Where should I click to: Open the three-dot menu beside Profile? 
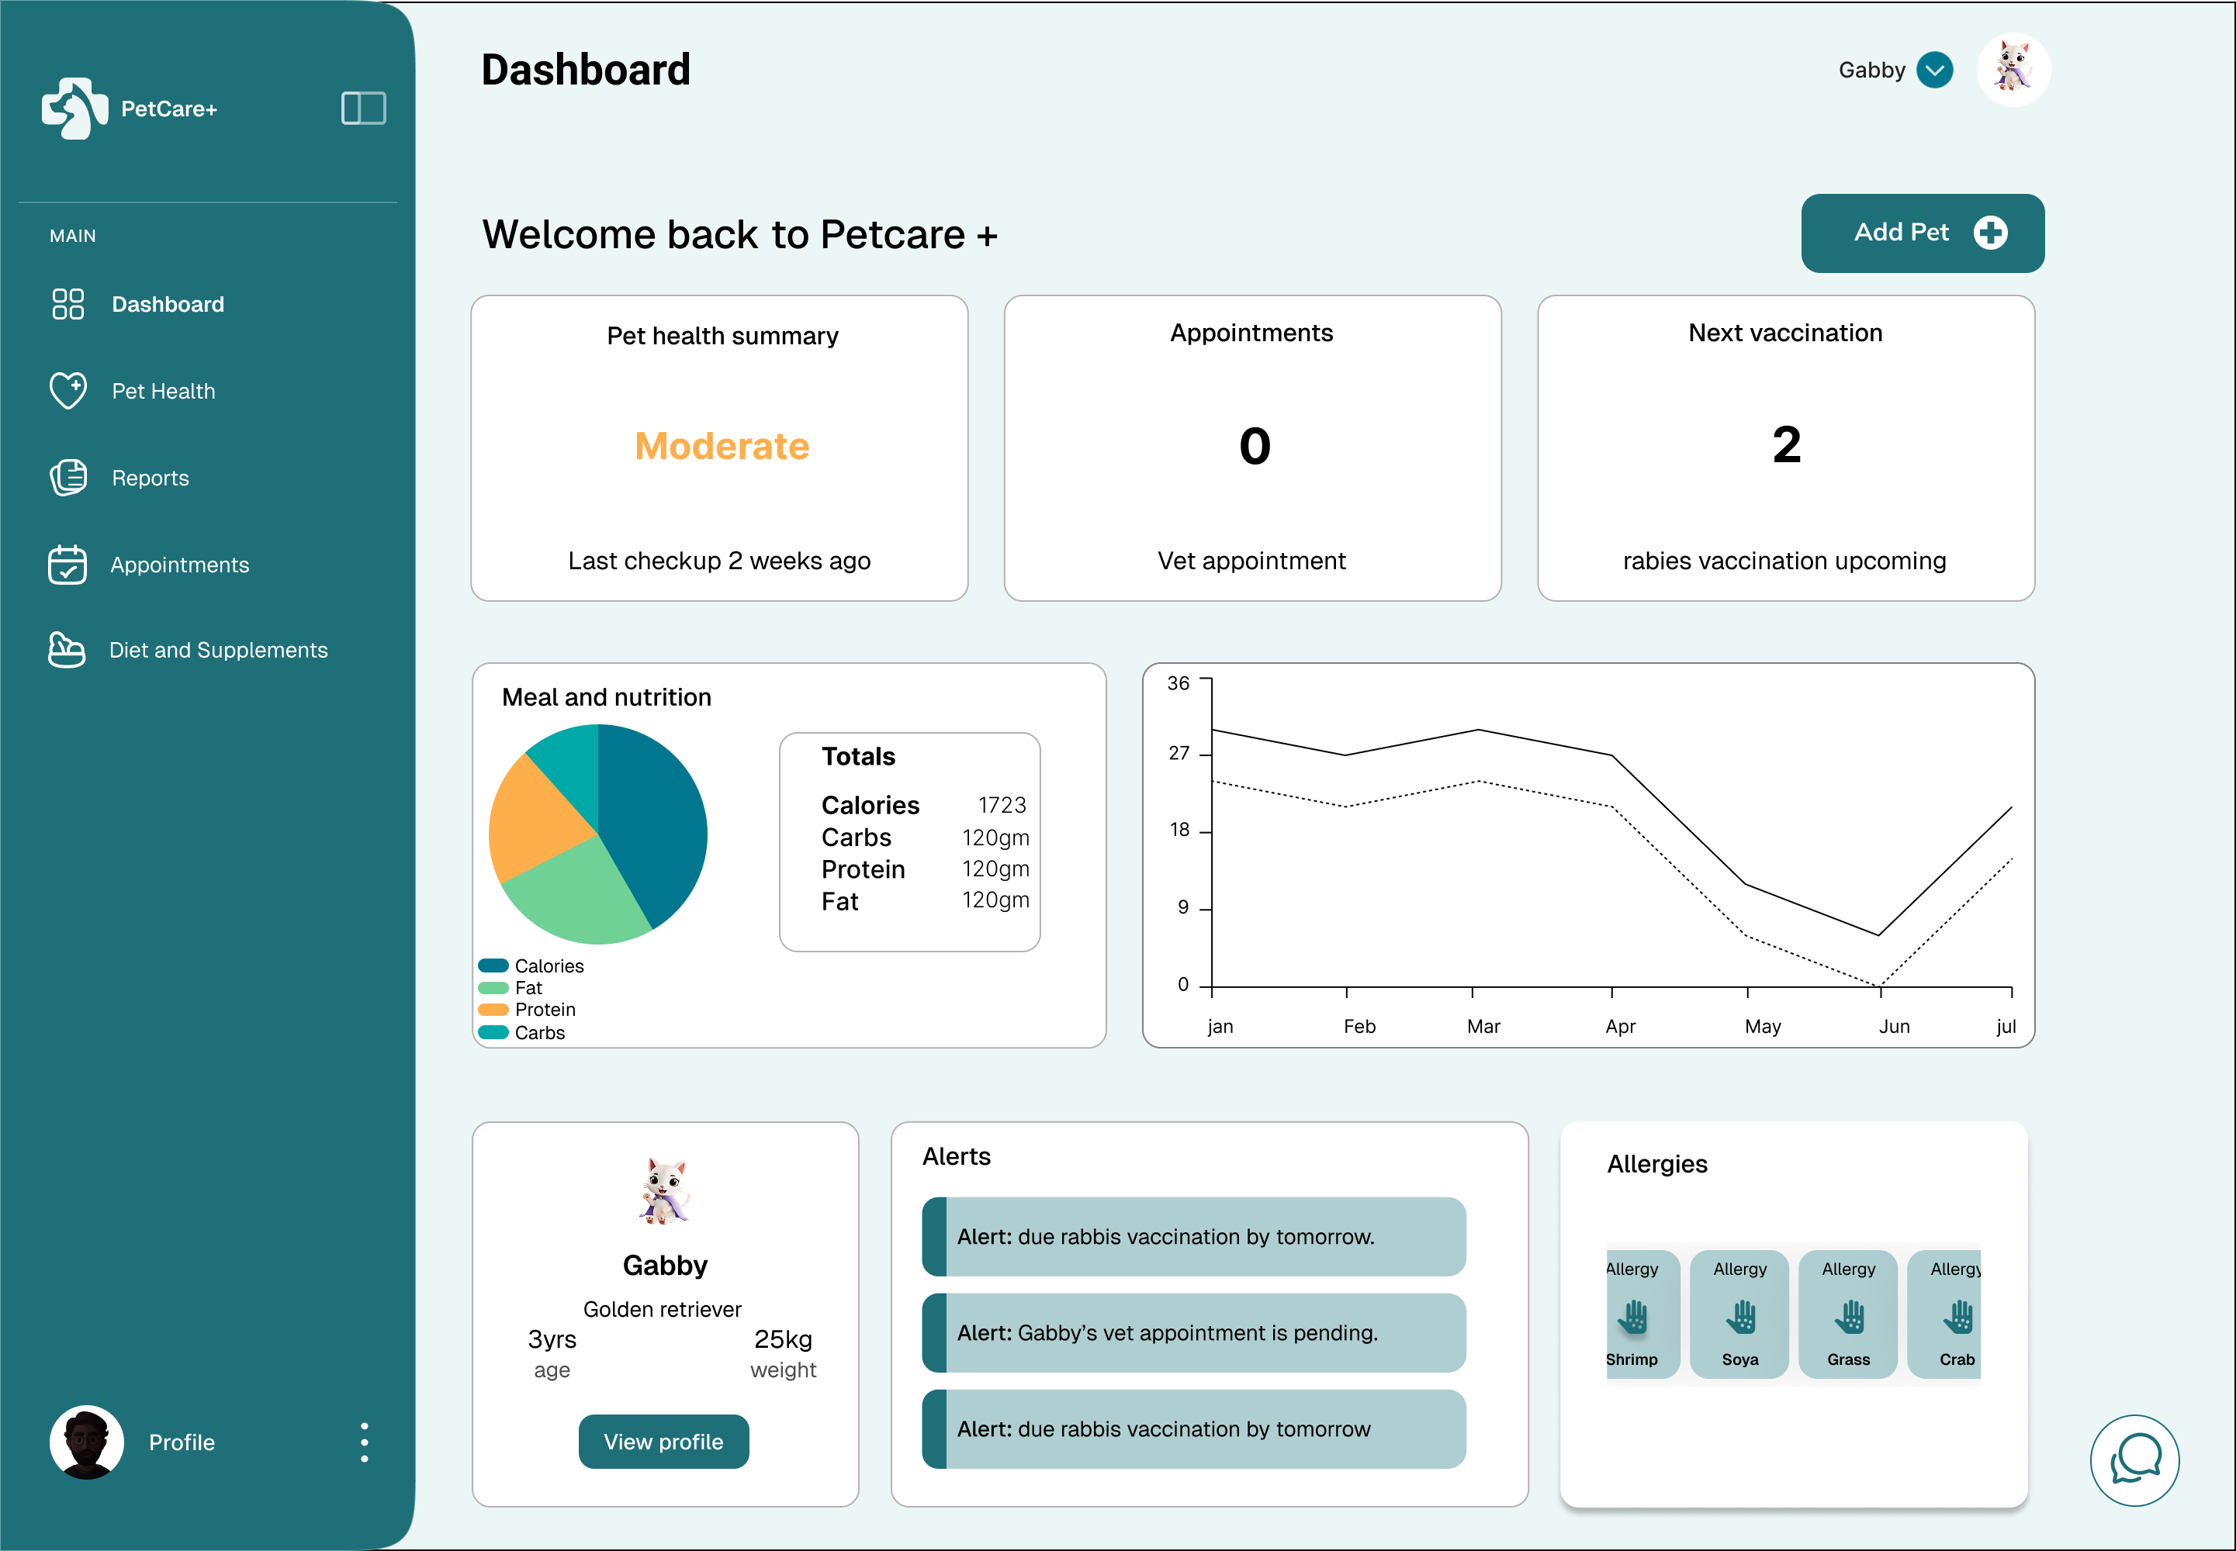click(x=365, y=1442)
